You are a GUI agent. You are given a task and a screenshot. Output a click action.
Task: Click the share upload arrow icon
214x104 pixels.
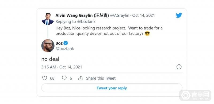(81, 78)
